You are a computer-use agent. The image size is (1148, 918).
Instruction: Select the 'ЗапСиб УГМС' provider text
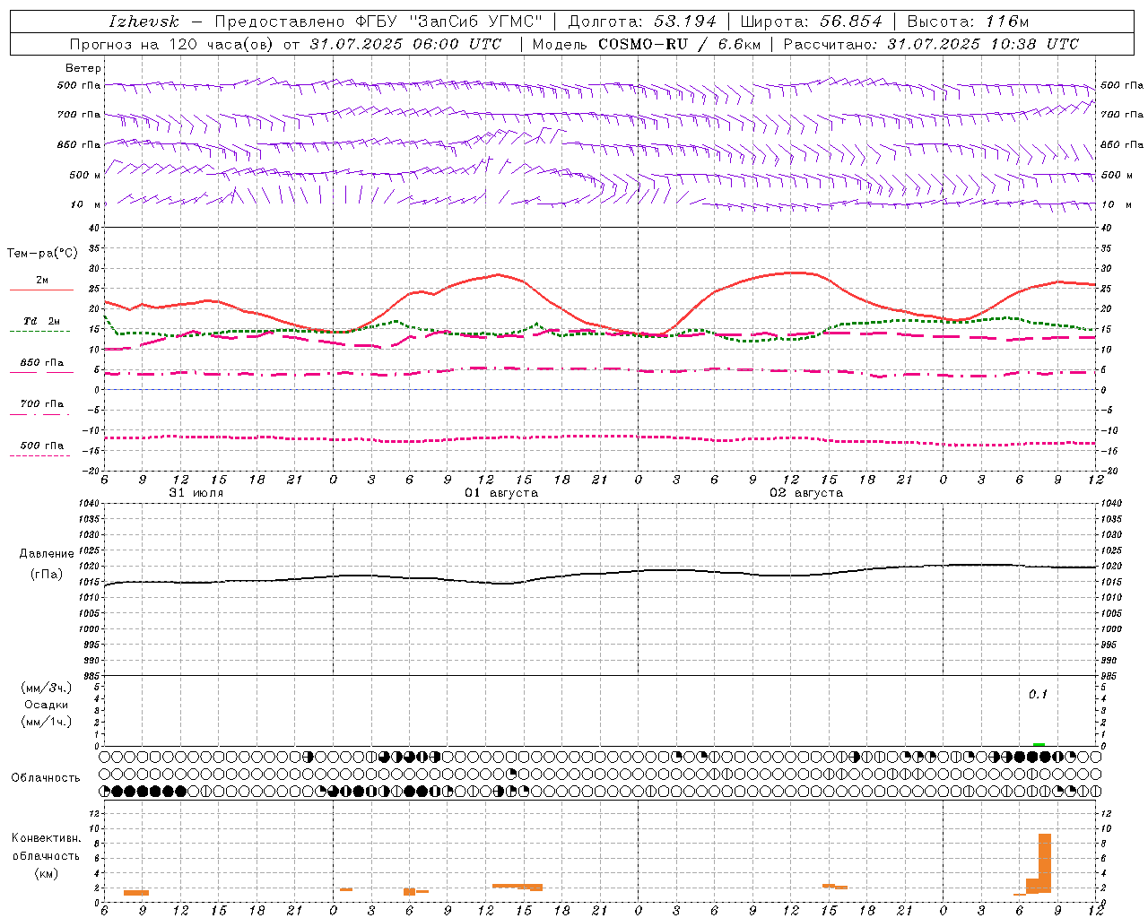tap(475, 22)
